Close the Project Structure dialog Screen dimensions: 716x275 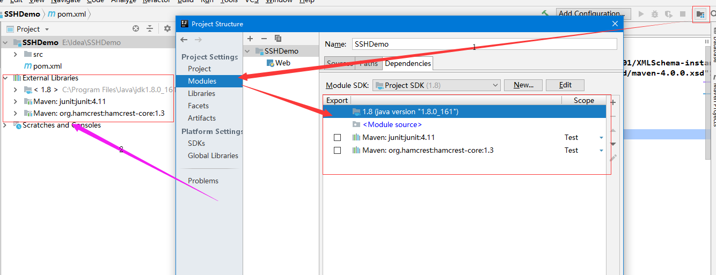[x=615, y=24]
